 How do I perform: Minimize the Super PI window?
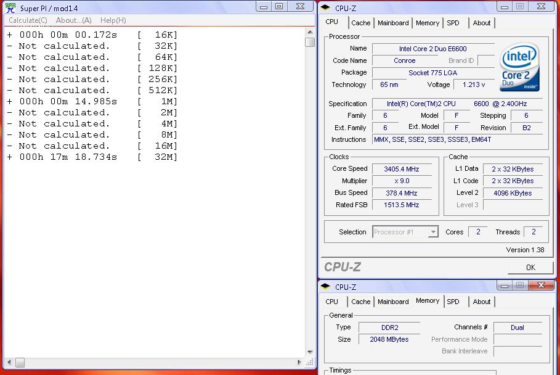pyautogui.click(x=264, y=6)
